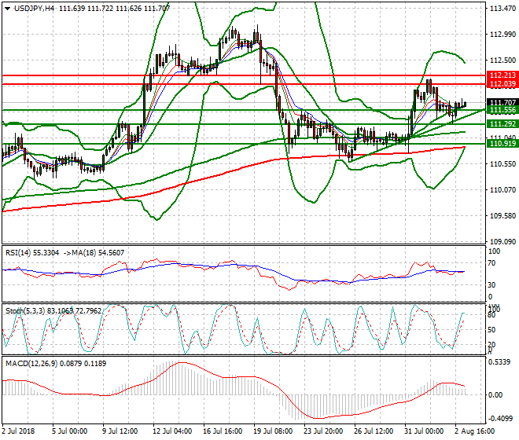Select the 111.556 green support price label

(502, 110)
